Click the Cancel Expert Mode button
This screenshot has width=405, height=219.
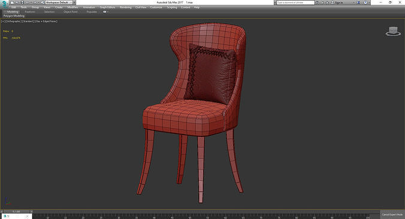[392, 215]
